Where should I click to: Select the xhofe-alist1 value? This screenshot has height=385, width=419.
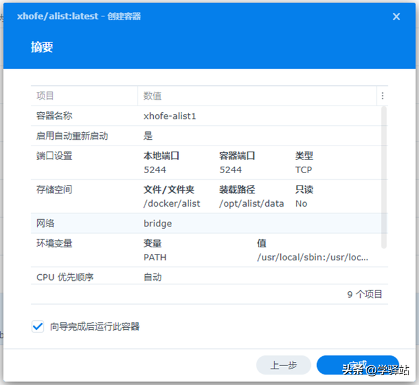[170, 116]
